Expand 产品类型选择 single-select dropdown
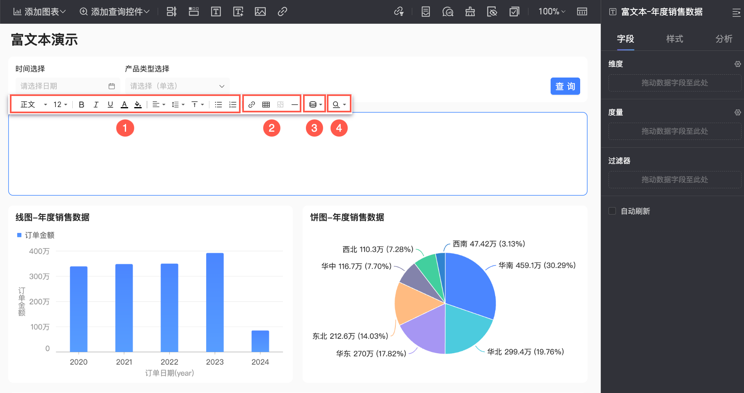Screen dimensions: 744x393 [x=177, y=86]
